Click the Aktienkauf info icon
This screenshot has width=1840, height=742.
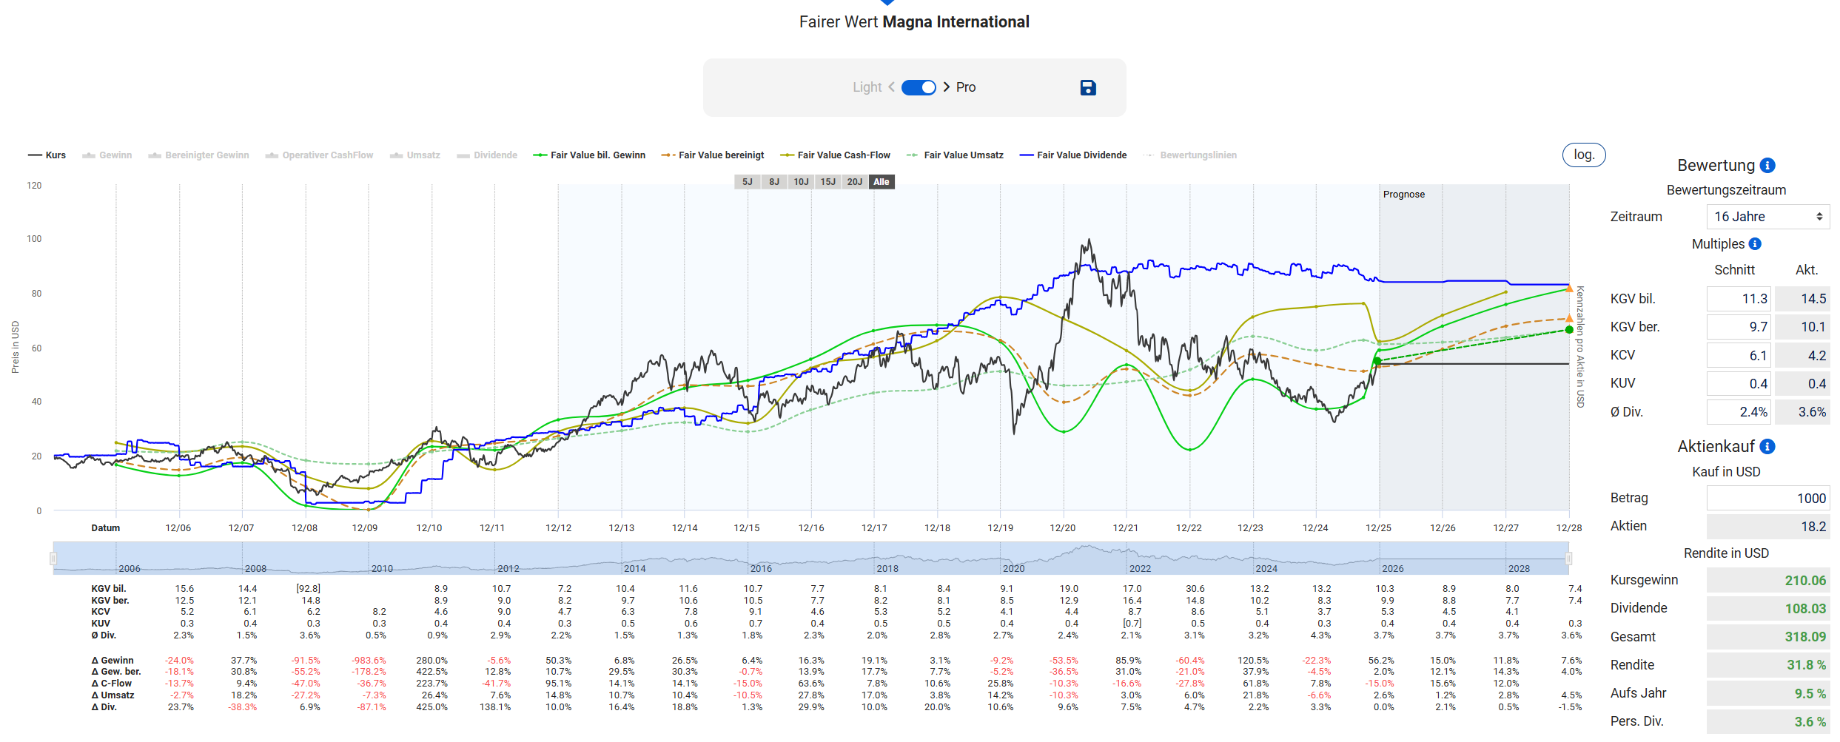point(1767,447)
